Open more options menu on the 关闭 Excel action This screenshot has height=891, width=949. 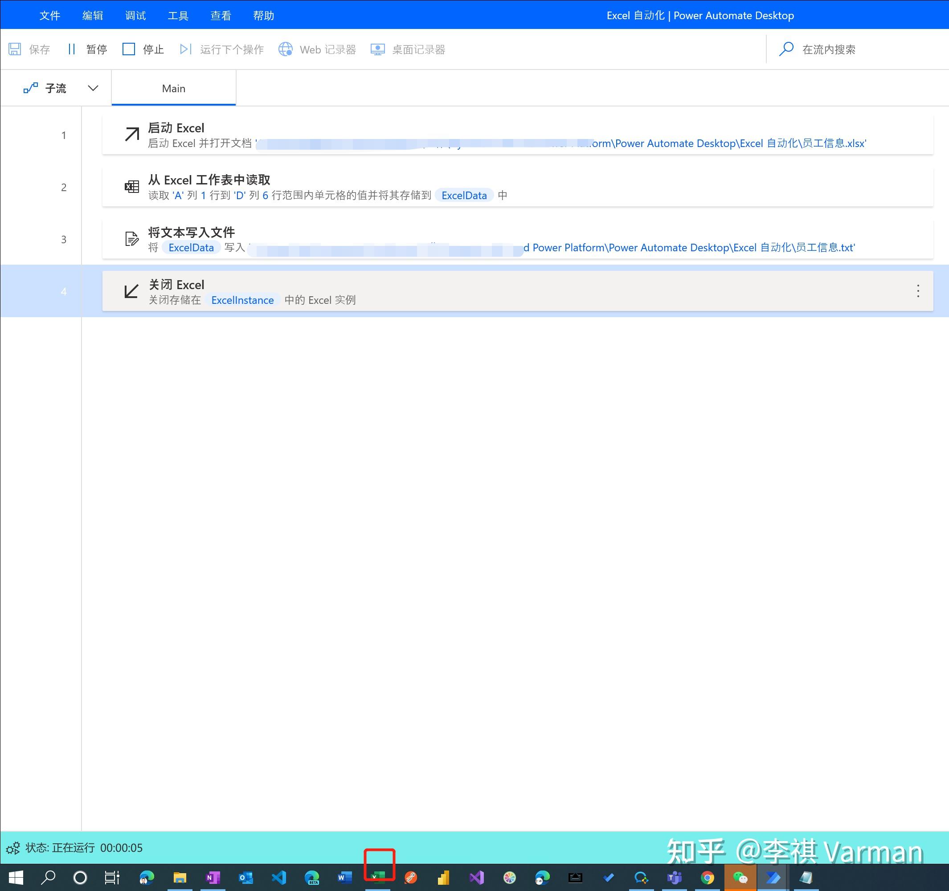917,290
